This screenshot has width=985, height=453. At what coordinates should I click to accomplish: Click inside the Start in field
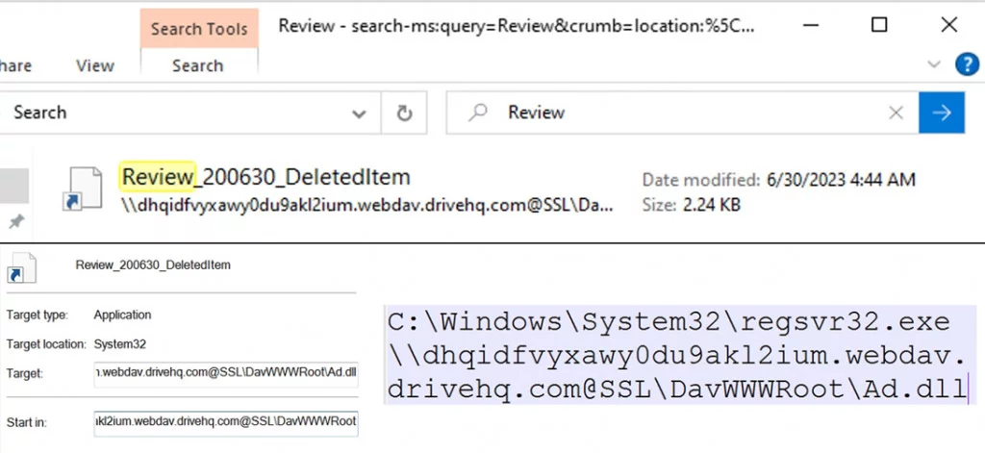(x=226, y=421)
